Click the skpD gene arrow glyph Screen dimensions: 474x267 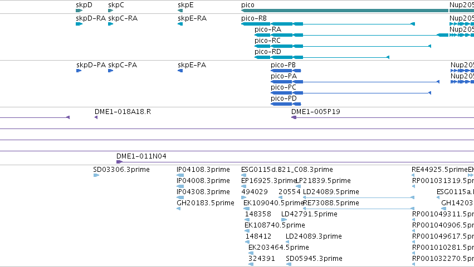(x=79, y=11)
